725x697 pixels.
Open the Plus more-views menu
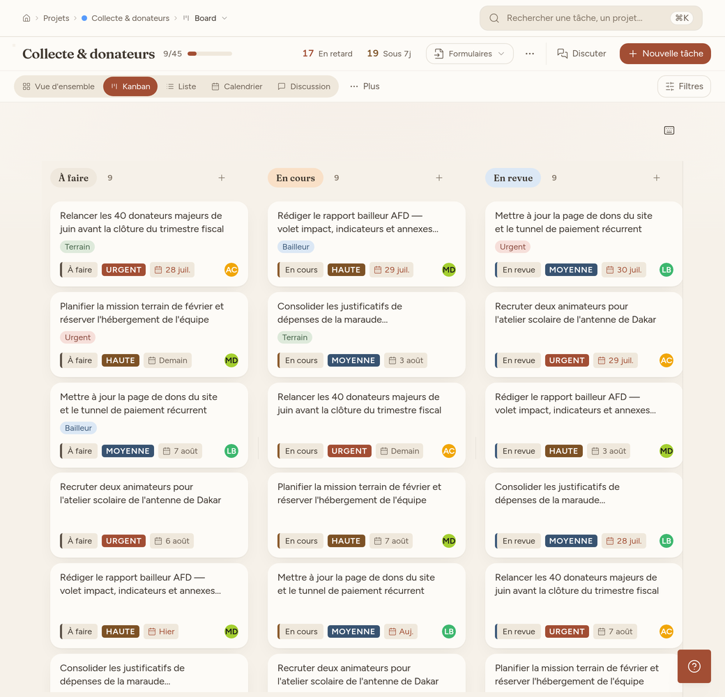[365, 86]
